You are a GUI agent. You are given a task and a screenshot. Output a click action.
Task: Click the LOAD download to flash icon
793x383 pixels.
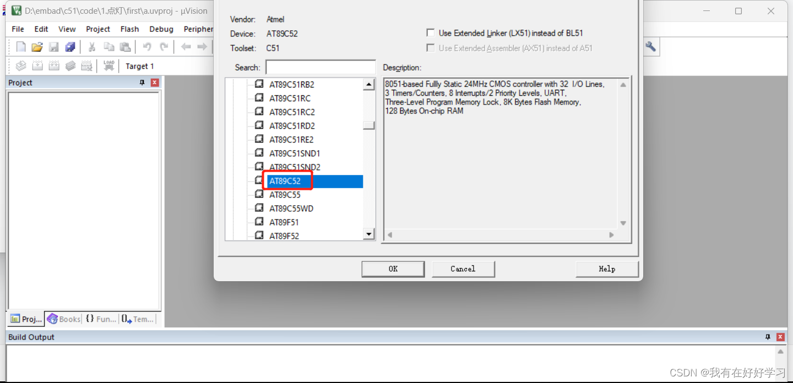pyautogui.click(x=109, y=66)
